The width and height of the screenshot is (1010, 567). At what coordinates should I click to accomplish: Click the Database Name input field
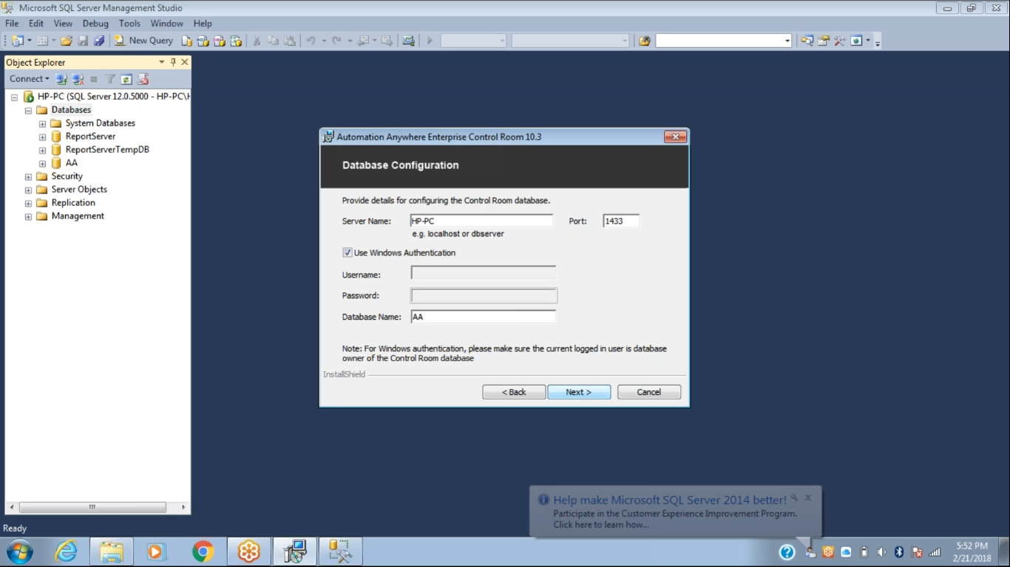[483, 317]
